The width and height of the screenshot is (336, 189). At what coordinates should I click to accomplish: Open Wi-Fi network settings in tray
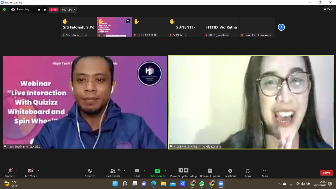[297, 184]
